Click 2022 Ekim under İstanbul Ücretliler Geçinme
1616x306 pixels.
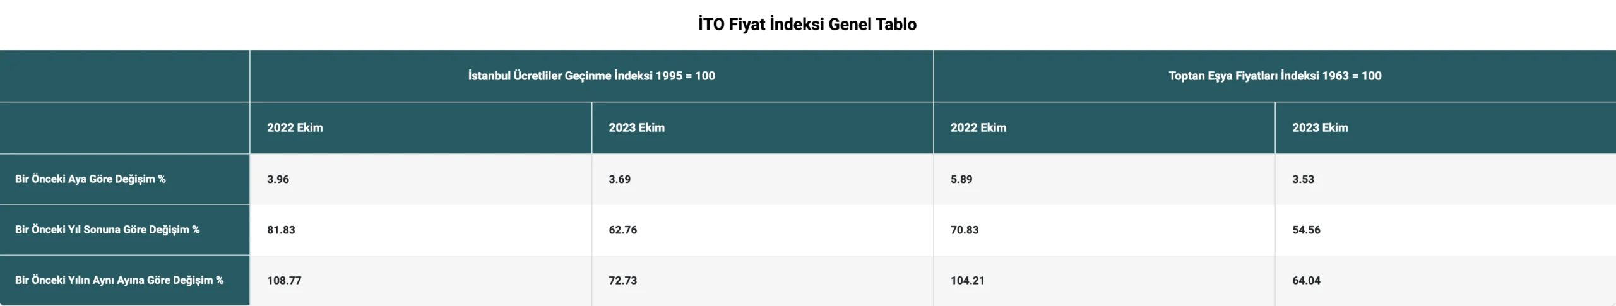[x=295, y=127]
